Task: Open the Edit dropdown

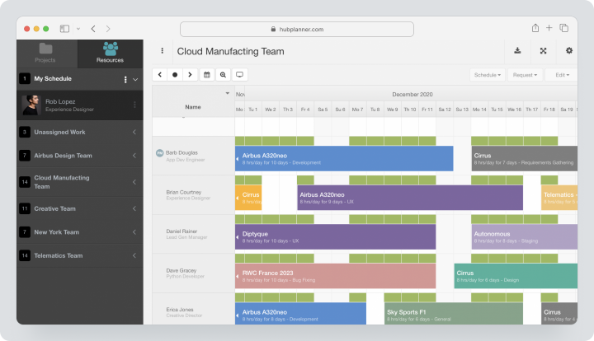Action: [562, 75]
